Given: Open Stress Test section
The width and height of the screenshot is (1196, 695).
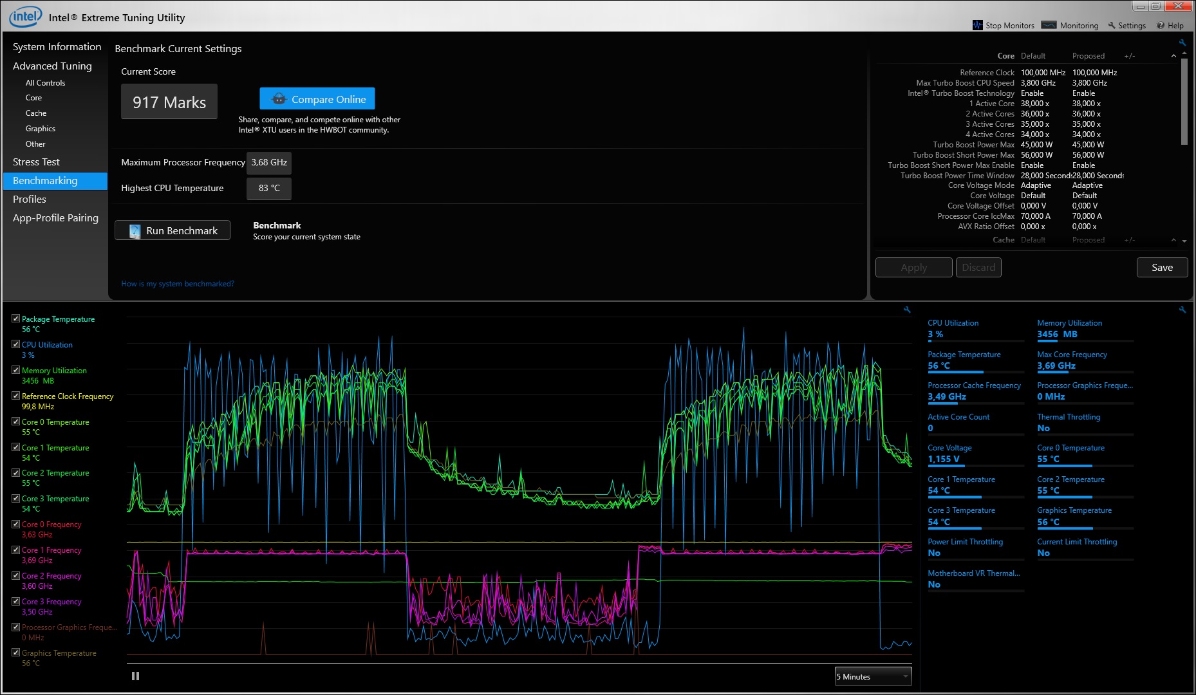Looking at the screenshot, I should click(x=36, y=162).
